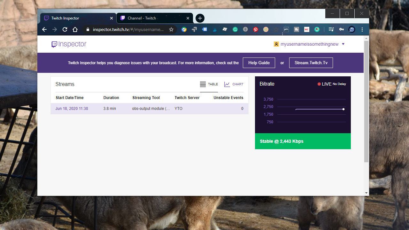Open the Chrome three-dot menu
The width and height of the screenshot is (409, 230).
coord(362,29)
